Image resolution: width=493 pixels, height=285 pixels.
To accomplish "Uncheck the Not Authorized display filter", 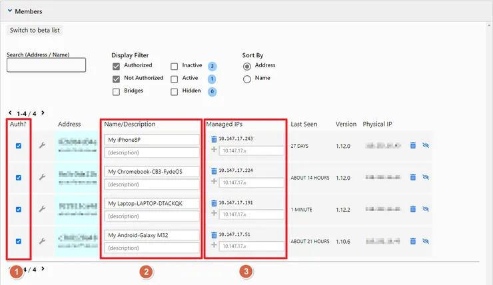I will [x=116, y=79].
